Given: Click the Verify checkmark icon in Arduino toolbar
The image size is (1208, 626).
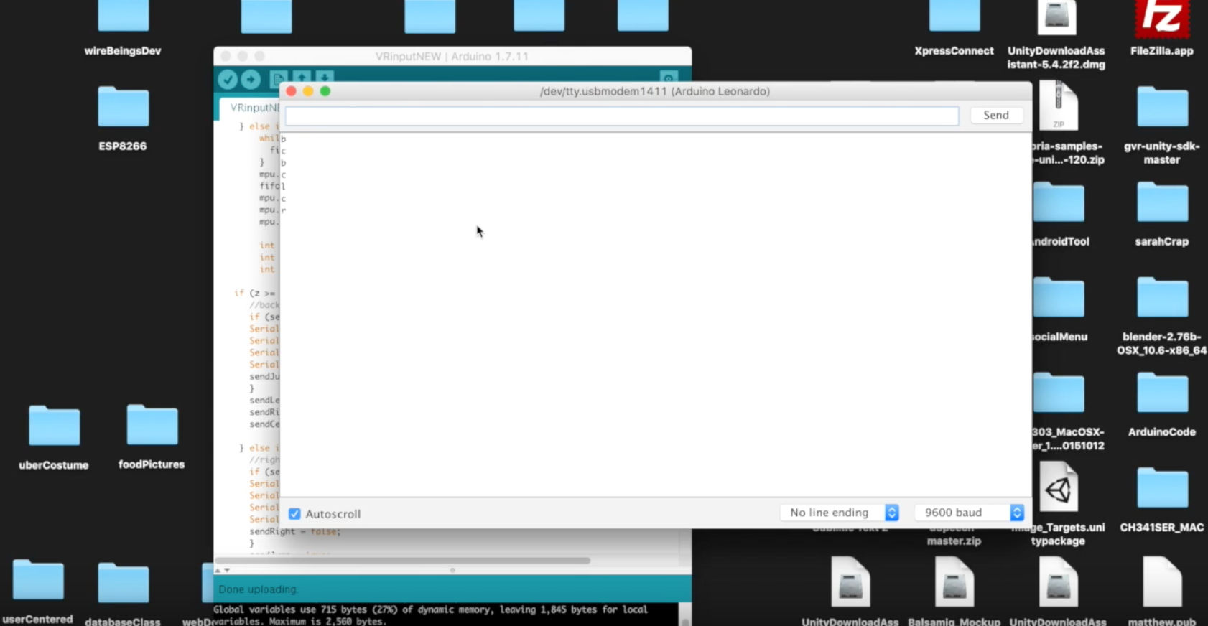Looking at the screenshot, I should (x=228, y=79).
